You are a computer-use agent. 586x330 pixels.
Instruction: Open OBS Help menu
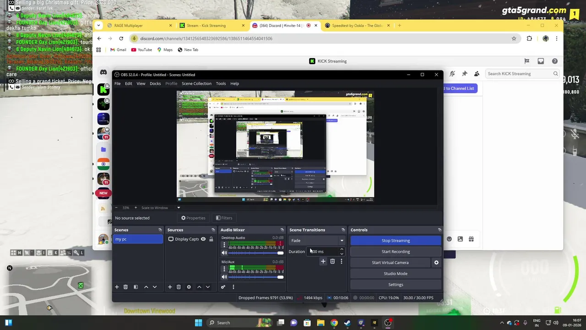click(234, 83)
